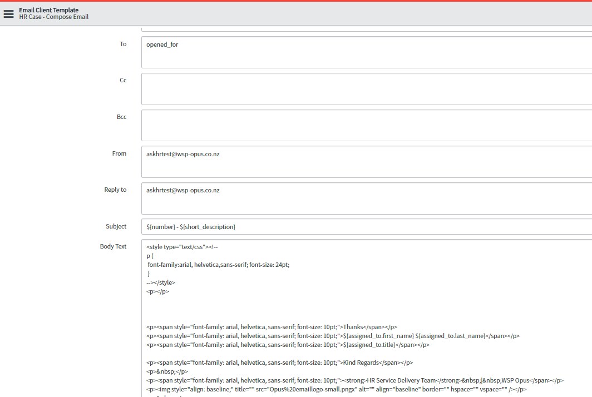
Task: Click the From field label
Action: click(119, 153)
